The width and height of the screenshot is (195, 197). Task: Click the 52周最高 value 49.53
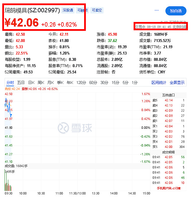point(28,72)
